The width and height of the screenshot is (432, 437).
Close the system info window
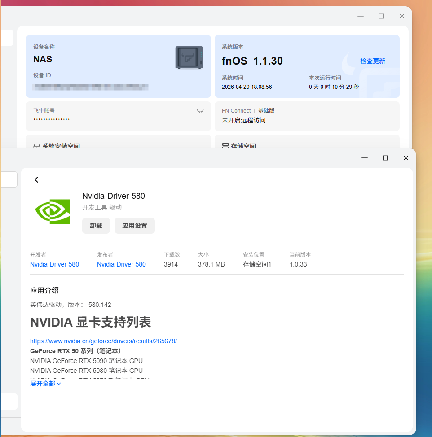[402, 16]
